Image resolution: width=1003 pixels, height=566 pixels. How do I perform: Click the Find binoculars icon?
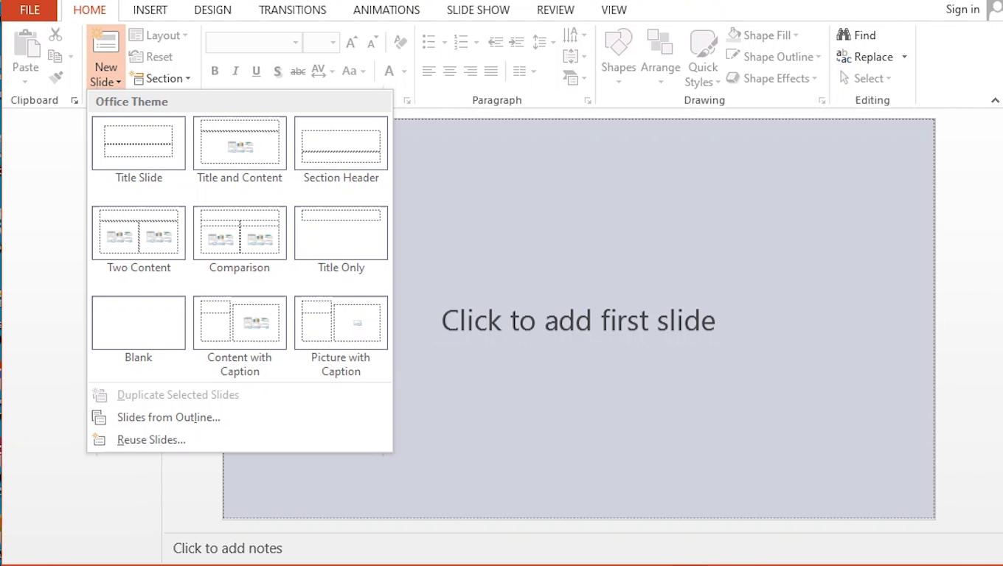tap(844, 35)
